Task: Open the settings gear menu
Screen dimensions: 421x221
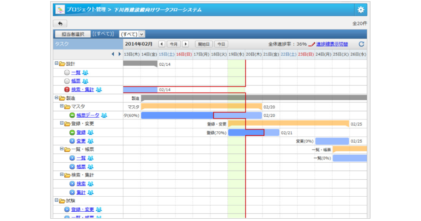Action: tap(361, 10)
